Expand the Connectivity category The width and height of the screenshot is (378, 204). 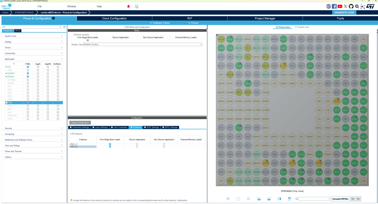(x=33, y=53)
